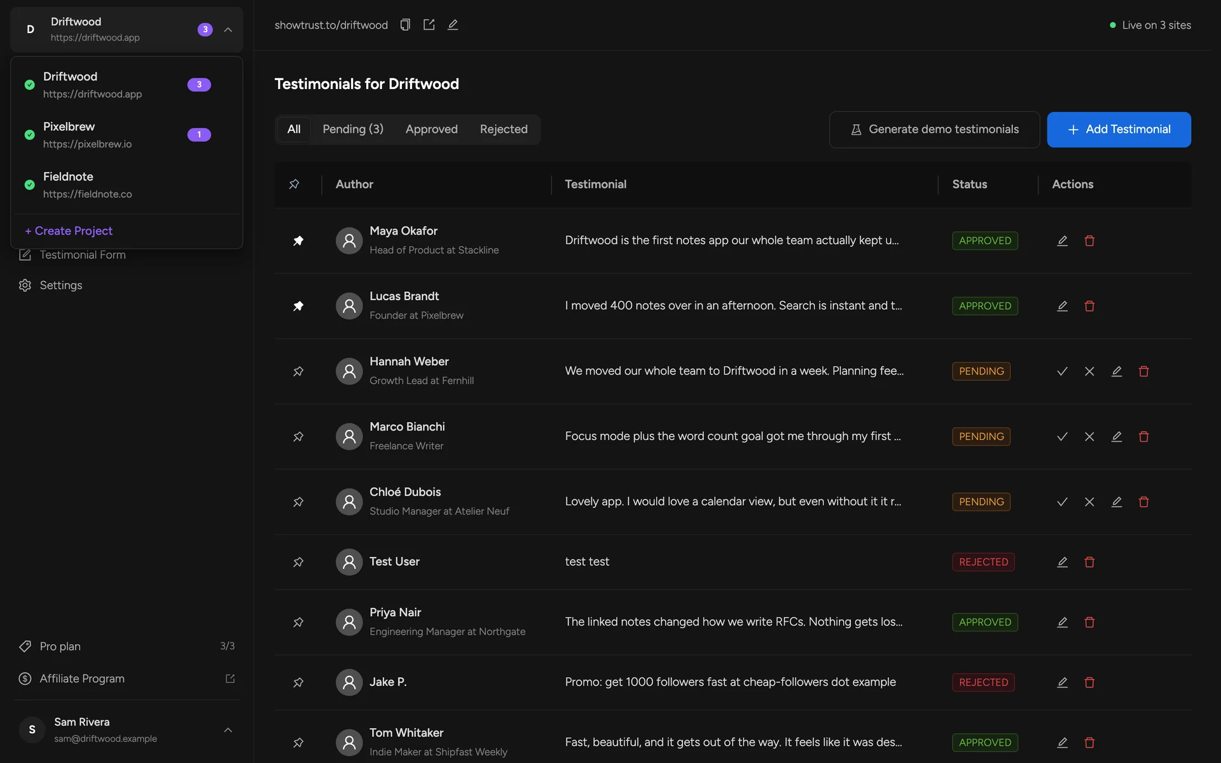Image resolution: width=1221 pixels, height=763 pixels.
Task: Delete Chloé Dubois's testimonial
Action: click(x=1143, y=502)
